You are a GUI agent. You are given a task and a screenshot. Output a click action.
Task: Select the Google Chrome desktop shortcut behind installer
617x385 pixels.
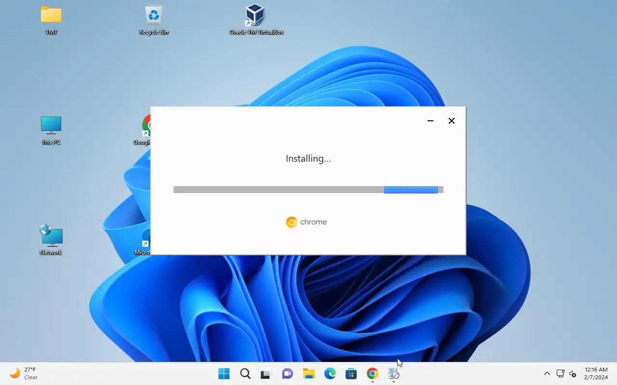click(143, 130)
